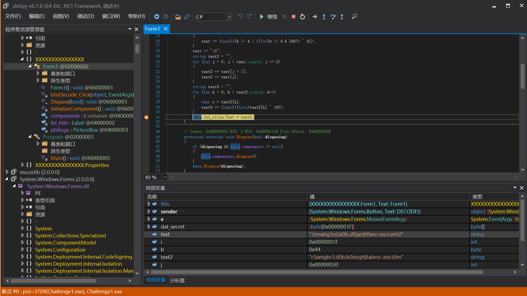The height and width of the screenshot is (296, 527).
Task: Collapse the Form1 @02000002 tree node
Action: coord(30,66)
